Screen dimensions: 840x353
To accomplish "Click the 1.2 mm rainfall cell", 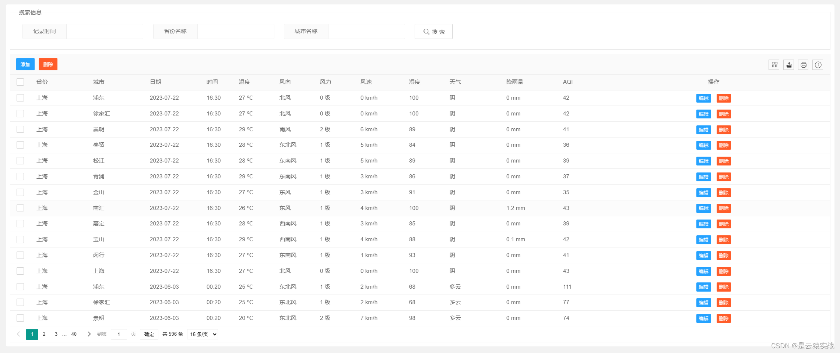I will tap(516, 208).
